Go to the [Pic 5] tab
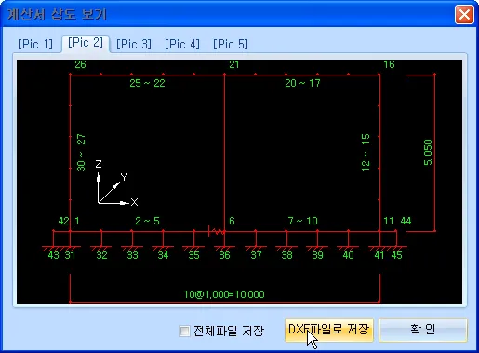The width and height of the screenshot is (479, 353). pyautogui.click(x=231, y=44)
